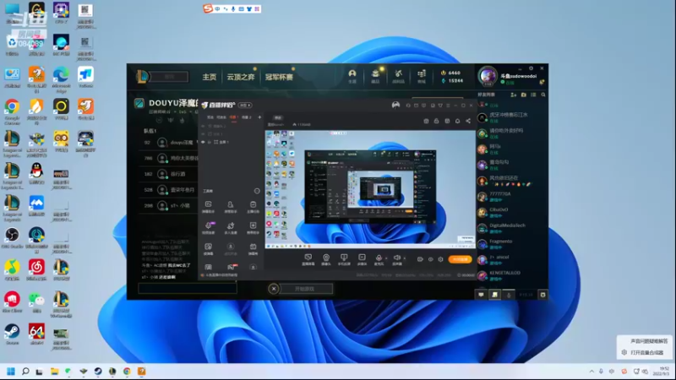Click the share icon above preview
676x380 pixels.
(468, 121)
